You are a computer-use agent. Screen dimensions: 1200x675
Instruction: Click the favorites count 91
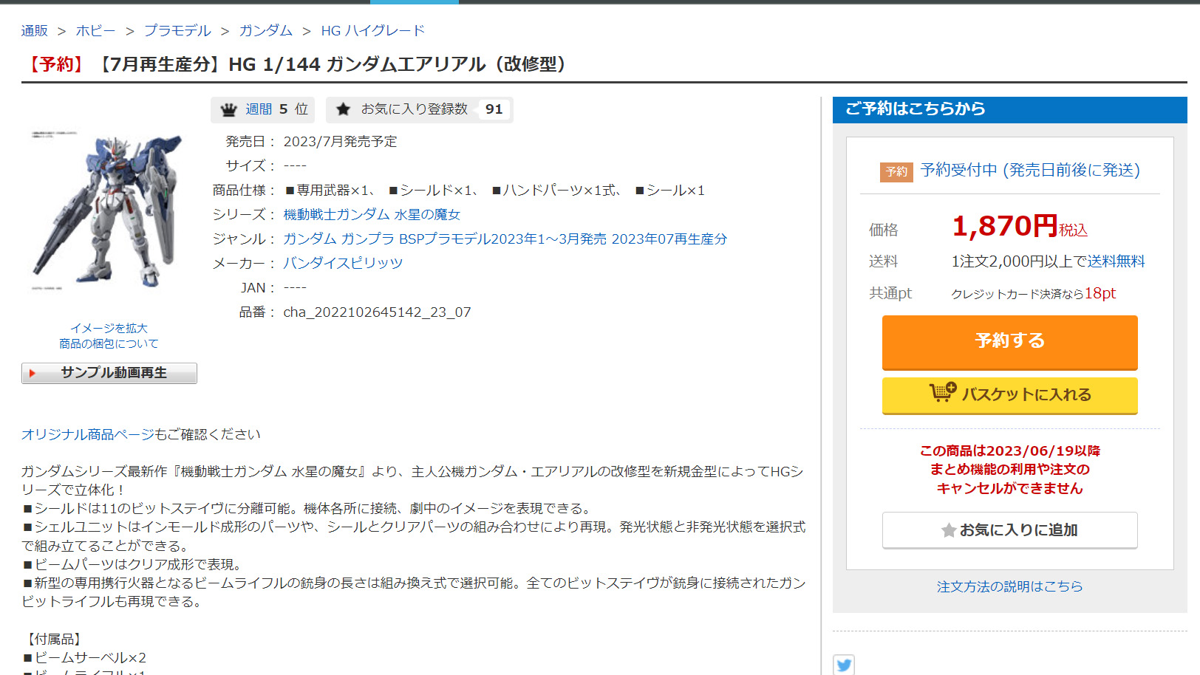[494, 109]
